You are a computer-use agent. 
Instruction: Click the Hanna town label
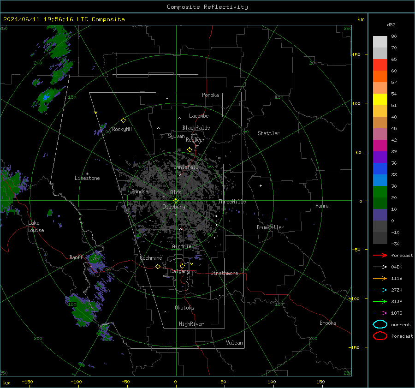pyautogui.click(x=322, y=206)
